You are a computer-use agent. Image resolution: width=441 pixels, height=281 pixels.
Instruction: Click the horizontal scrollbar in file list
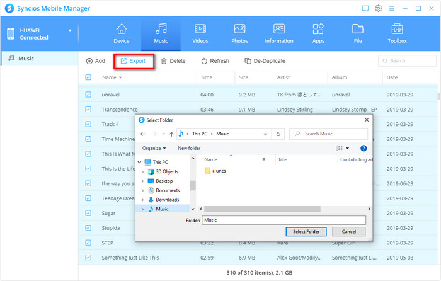[x=262, y=209]
